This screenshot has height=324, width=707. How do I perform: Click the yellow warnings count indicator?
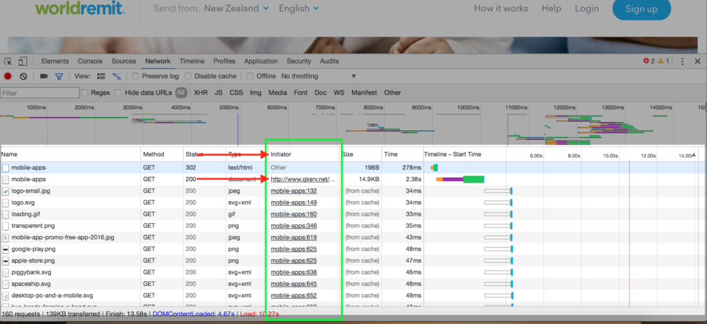pos(664,61)
